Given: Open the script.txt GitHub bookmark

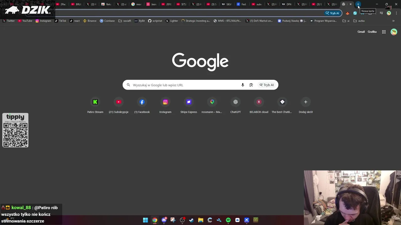Looking at the screenshot, I should pos(155,21).
